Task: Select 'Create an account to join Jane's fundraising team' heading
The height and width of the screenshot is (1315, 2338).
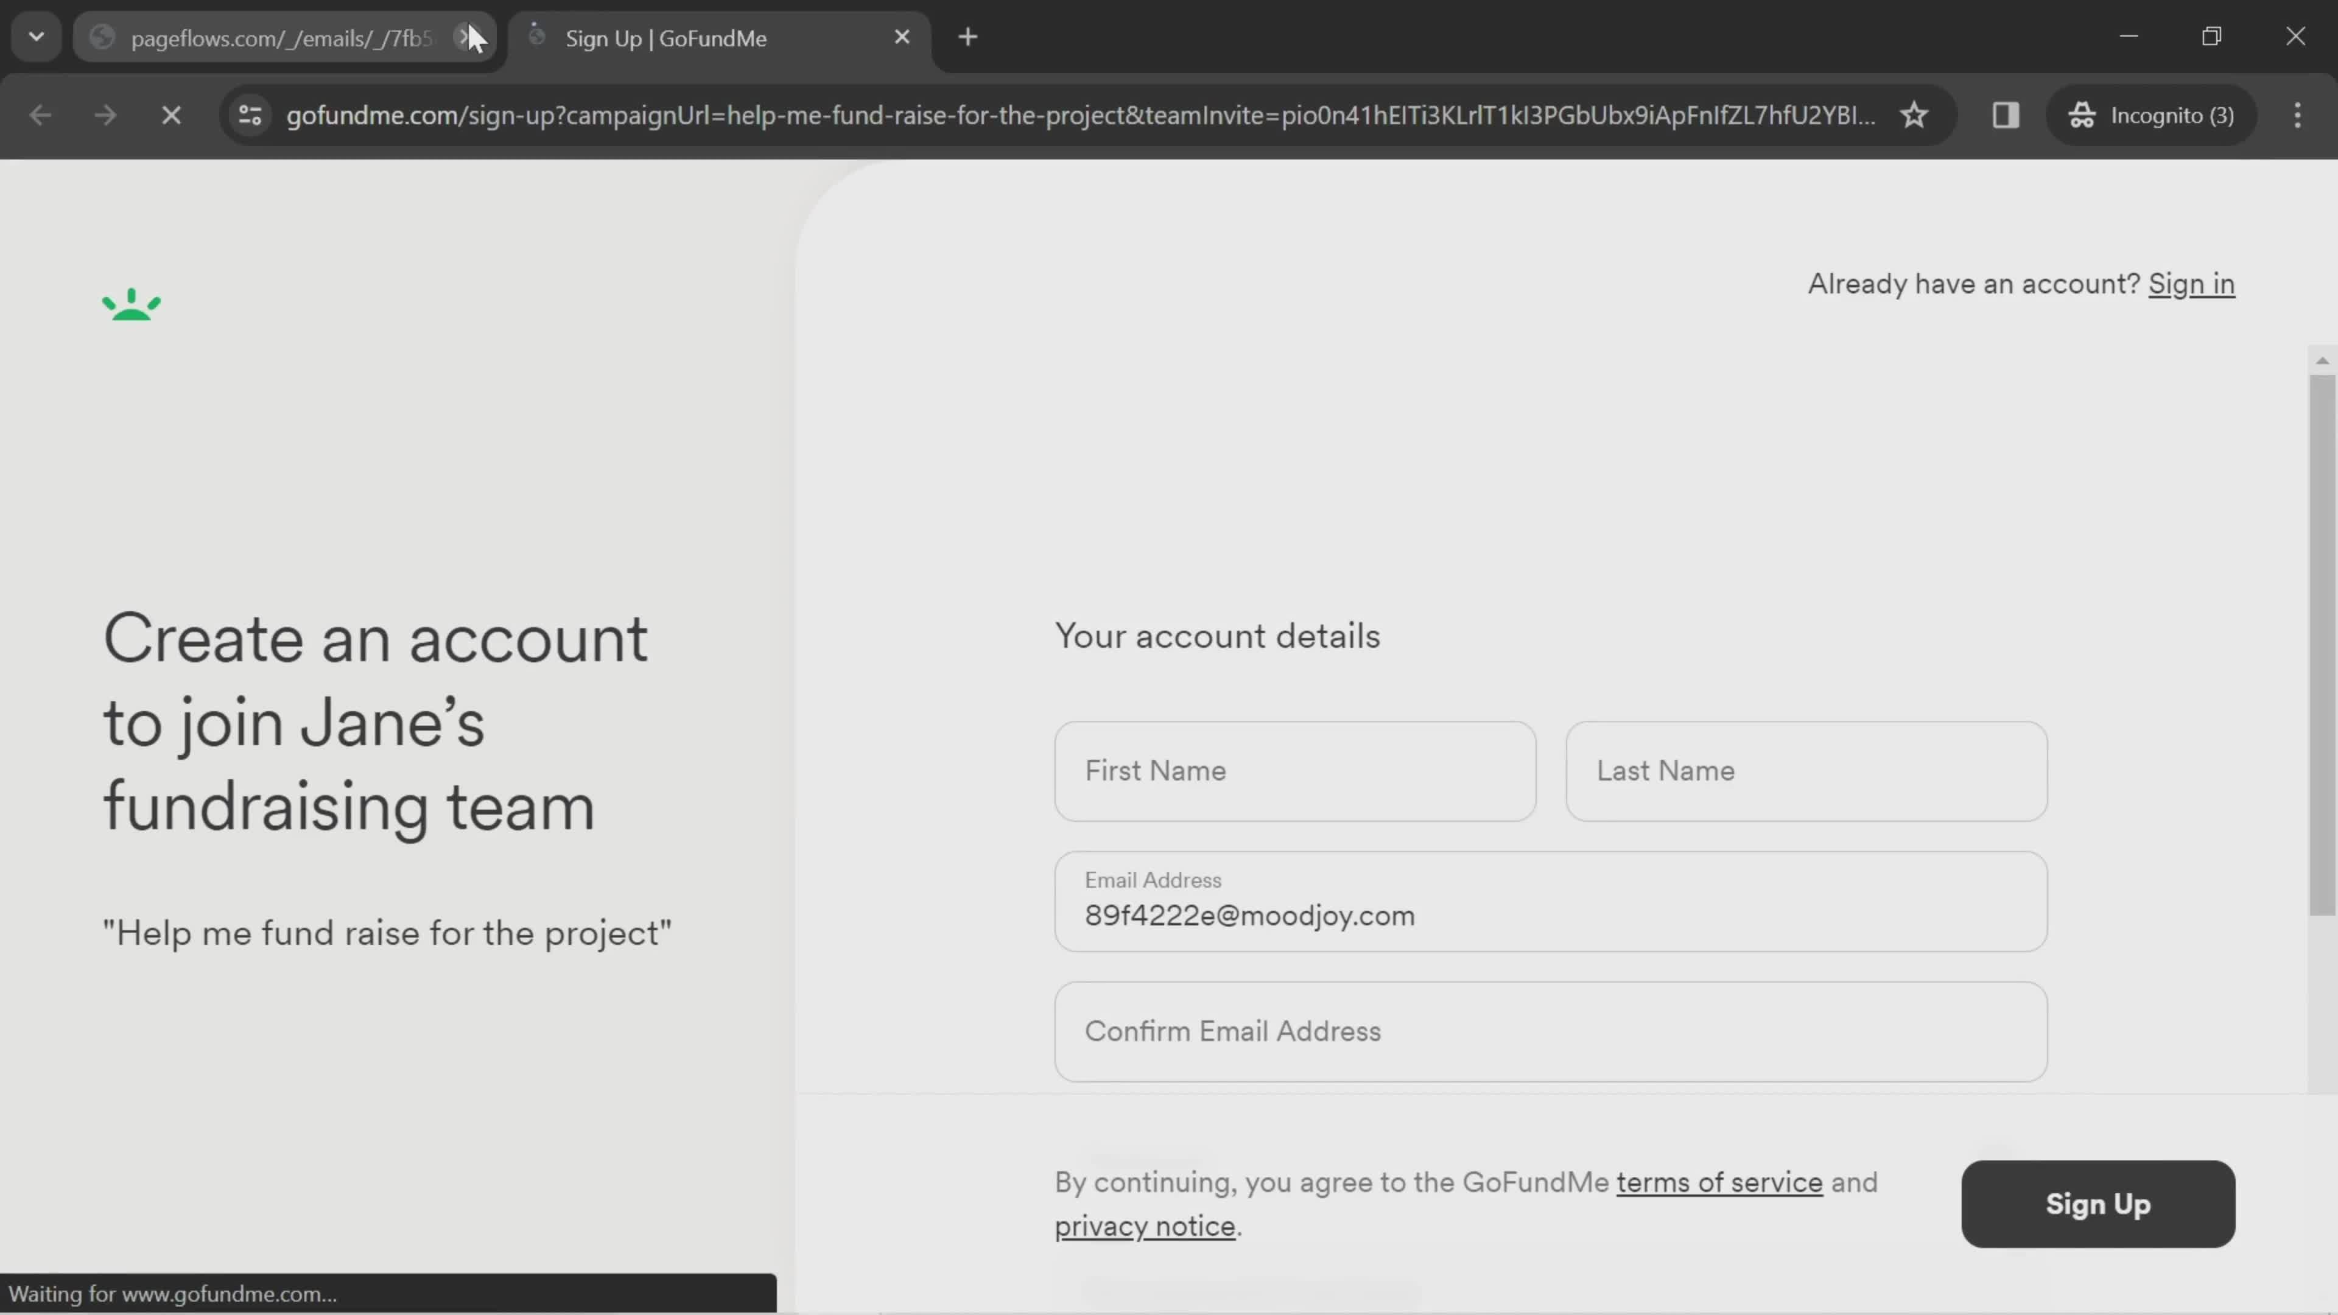Action: click(376, 723)
